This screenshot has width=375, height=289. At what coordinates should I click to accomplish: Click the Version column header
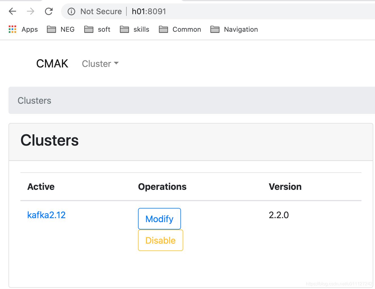[285, 186]
